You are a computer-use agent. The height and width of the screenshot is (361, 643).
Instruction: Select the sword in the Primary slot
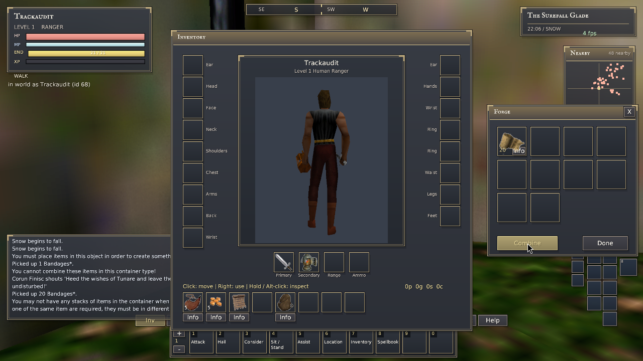pos(284,262)
